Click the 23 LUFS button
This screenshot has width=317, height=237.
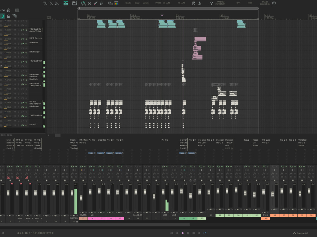pyautogui.click(x=167, y=3)
